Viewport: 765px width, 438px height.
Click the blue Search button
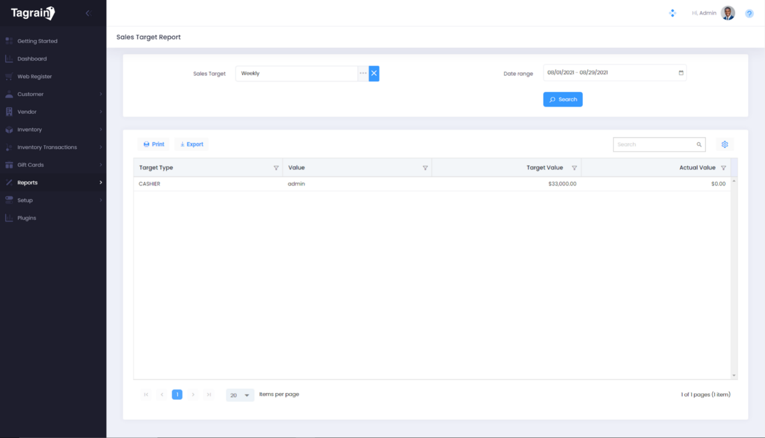pos(562,99)
